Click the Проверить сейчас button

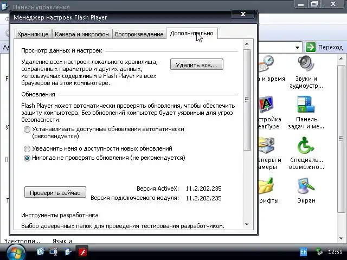click(x=55, y=192)
